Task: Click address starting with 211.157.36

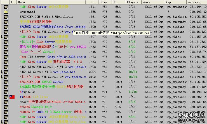Action: tap(198, 37)
